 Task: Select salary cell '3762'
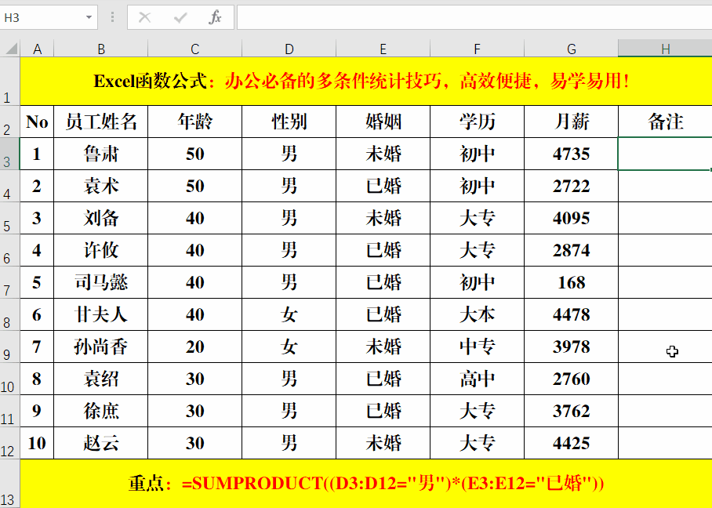[x=571, y=411]
